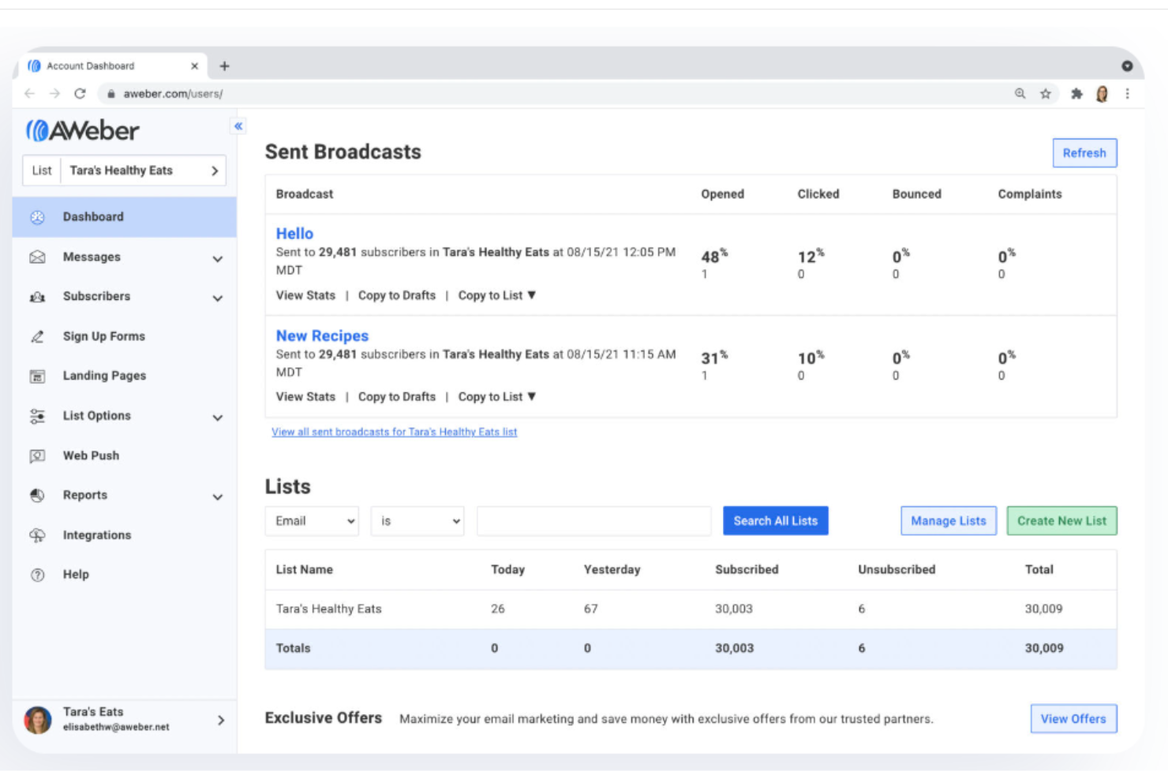
Task: Click the Subscribed column header
Action: point(747,570)
